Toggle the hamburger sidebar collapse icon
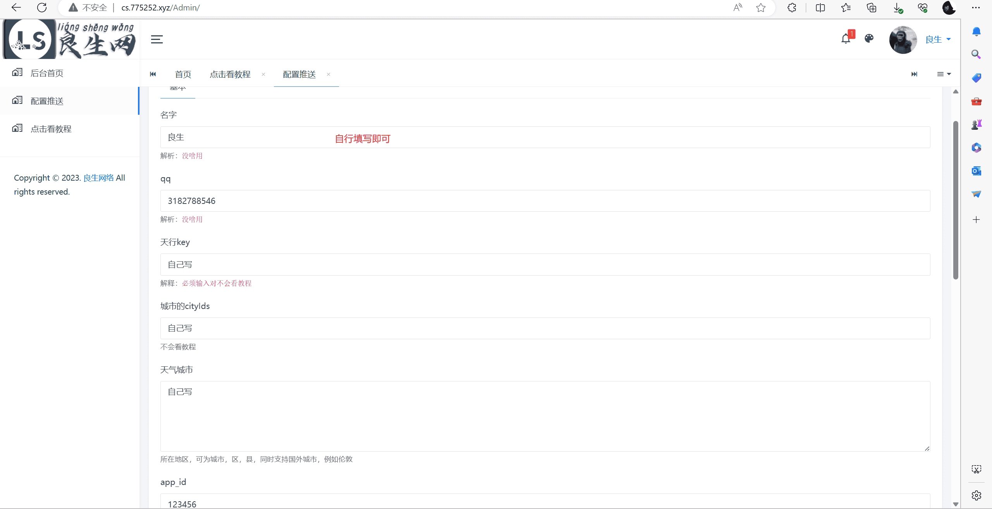The height and width of the screenshot is (509, 992). pyautogui.click(x=157, y=39)
